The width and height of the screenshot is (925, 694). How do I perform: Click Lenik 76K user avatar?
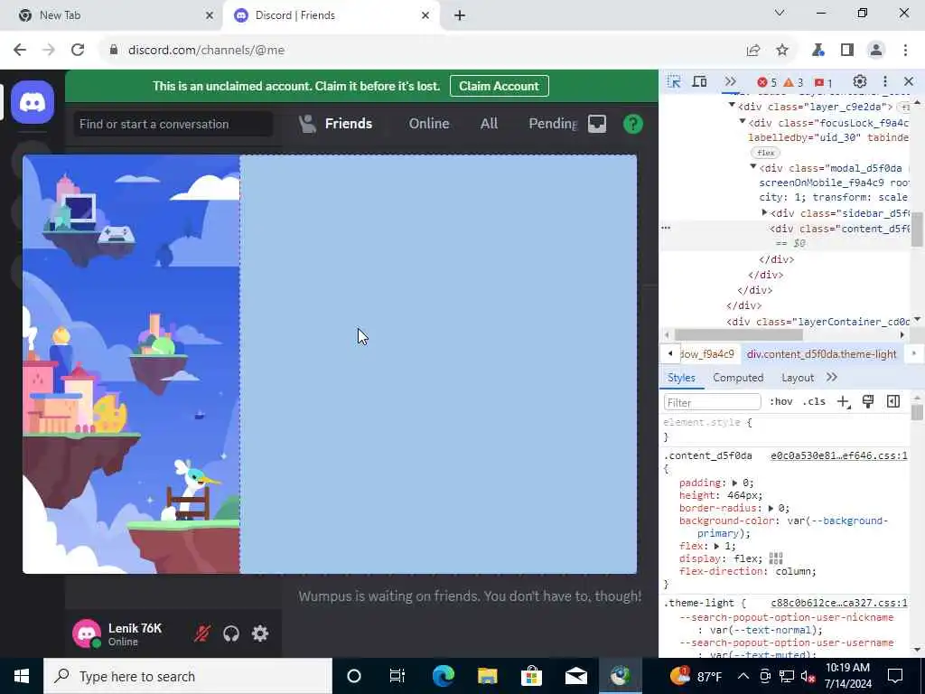(87, 633)
